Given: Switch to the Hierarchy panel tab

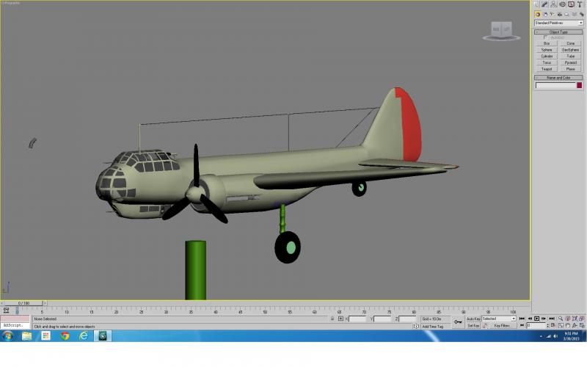Looking at the screenshot, I should (554, 4).
